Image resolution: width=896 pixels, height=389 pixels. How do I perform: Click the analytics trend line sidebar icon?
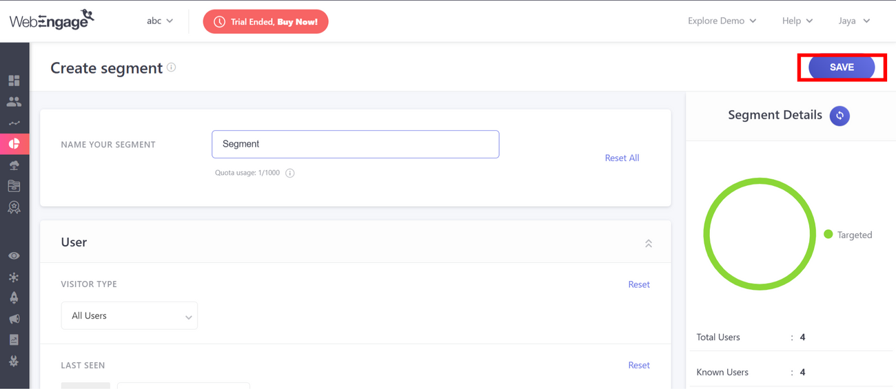(14, 123)
